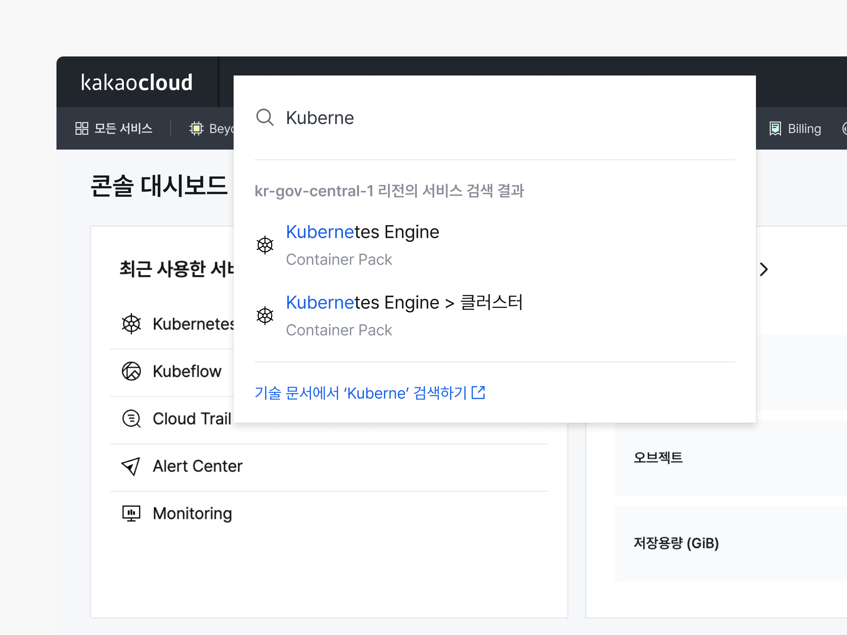Click the right chevron arrow beside the search panel
This screenshot has height=635, width=847.
pyautogui.click(x=763, y=270)
